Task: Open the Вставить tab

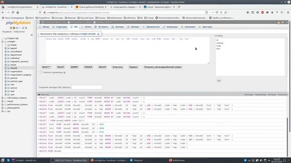Action: pyautogui.click(x=101, y=27)
